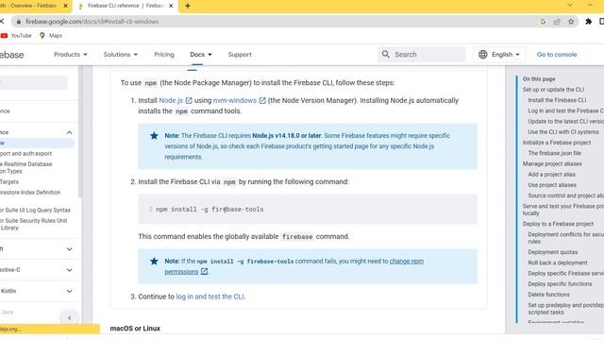Open the Node.js link
Screen dimensions: 604x340
click(x=171, y=100)
